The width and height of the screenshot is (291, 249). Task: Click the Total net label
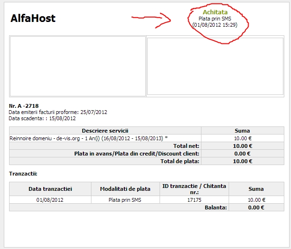click(x=186, y=146)
